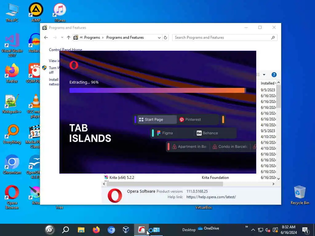Open Recycle Bin on desktop
Screen dimensions: 315x236
tap(300, 195)
